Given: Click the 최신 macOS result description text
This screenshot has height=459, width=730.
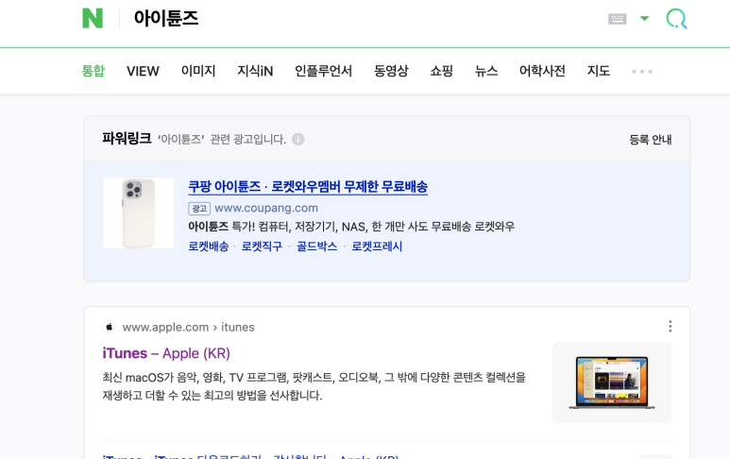Looking at the screenshot, I should [314, 386].
